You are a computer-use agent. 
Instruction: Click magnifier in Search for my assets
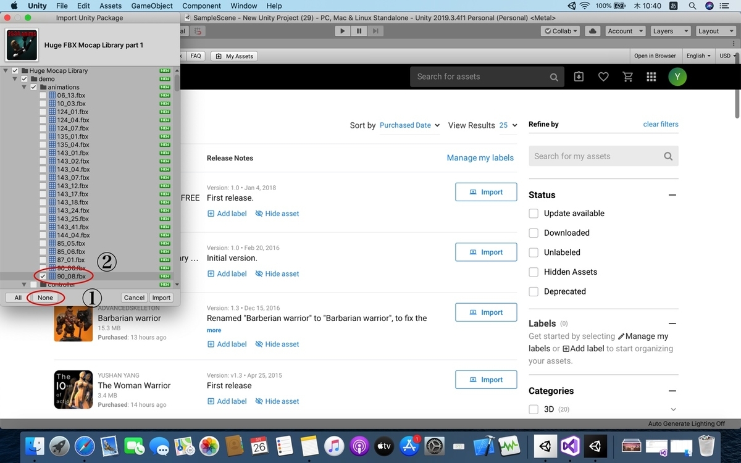pos(668,156)
